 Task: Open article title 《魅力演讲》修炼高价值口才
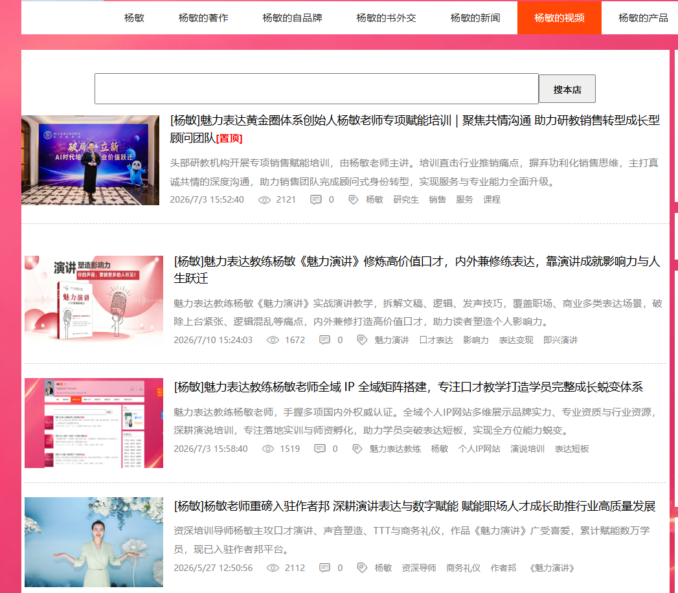(x=417, y=269)
